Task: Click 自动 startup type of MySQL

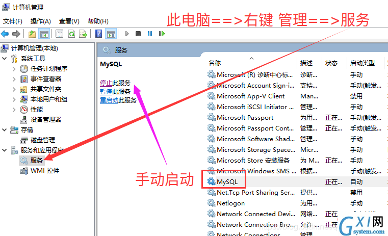Action: pyautogui.click(x=356, y=182)
